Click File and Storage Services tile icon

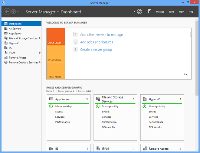click(x=98, y=99)
